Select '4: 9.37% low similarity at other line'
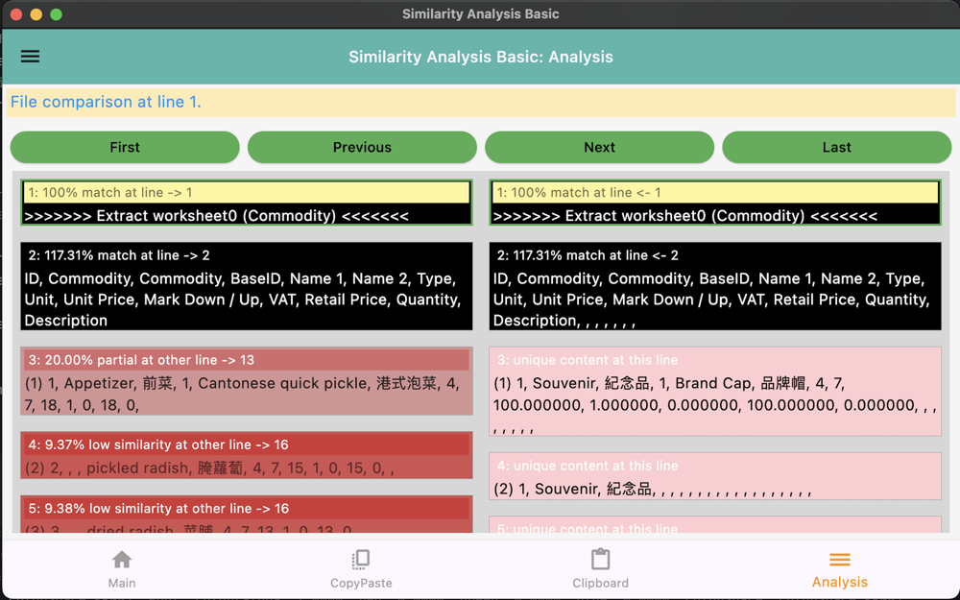Image resolution: width=960 pixels, height=600 pixels. (246, 444)
